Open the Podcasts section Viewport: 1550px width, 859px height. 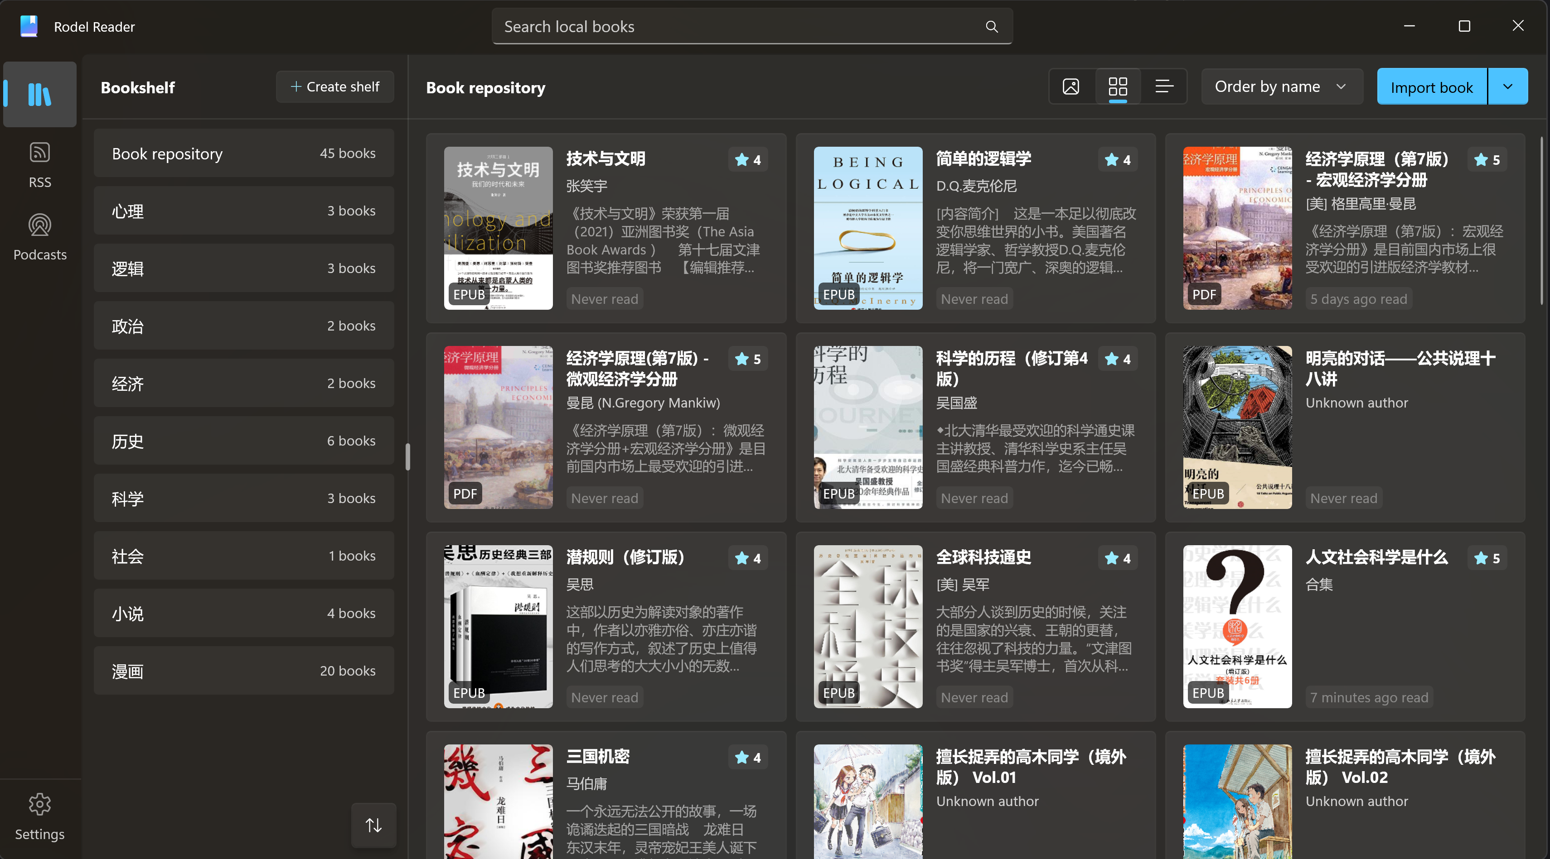[40, 237]
